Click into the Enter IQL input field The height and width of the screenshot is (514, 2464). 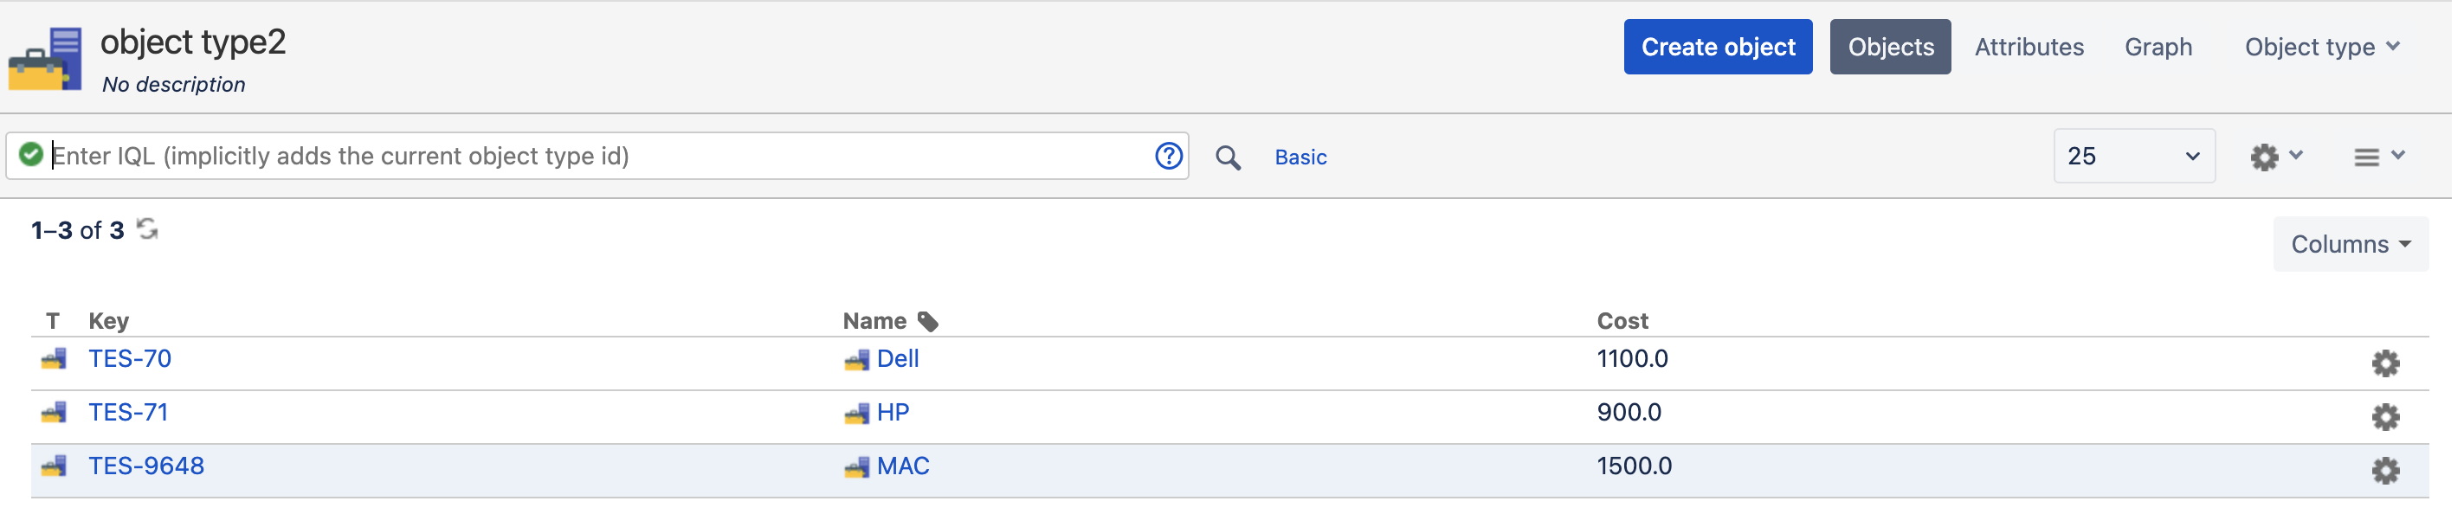(x=593, y=157)
